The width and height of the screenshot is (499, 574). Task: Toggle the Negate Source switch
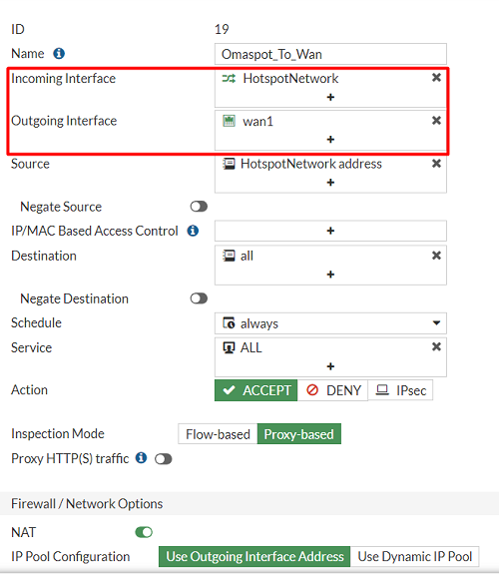(199, 207)
